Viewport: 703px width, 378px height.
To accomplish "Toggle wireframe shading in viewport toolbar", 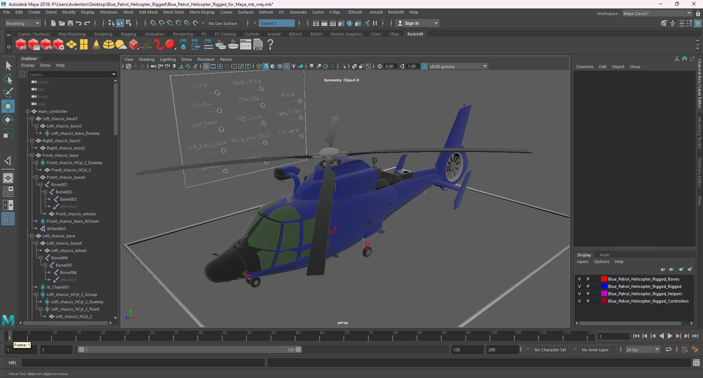I will 259,66.
